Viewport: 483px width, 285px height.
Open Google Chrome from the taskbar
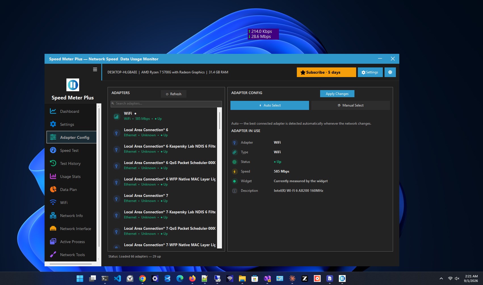click(x=142, y=278)
